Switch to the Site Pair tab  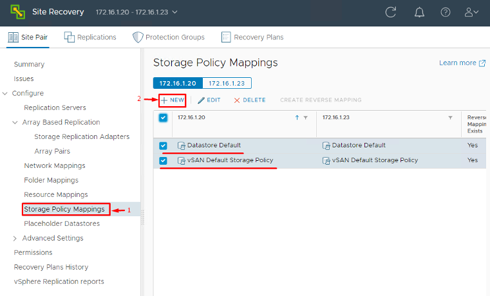(x=28, y=37)
